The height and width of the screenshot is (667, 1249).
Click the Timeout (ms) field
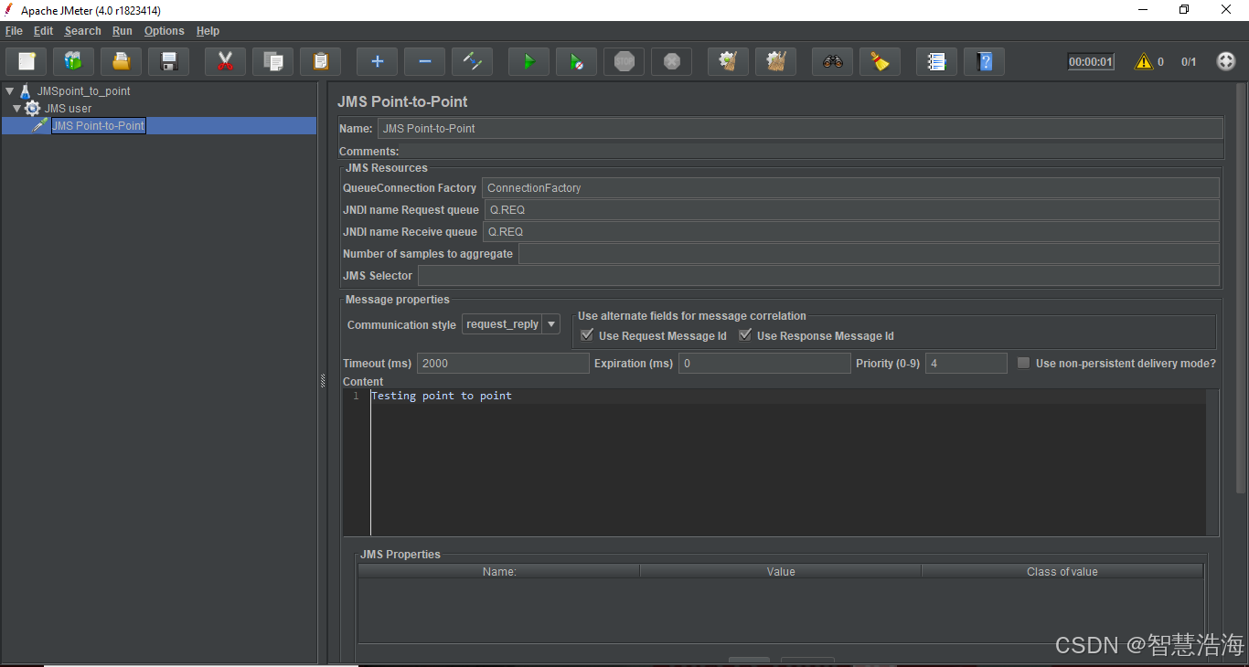[503, 364]
